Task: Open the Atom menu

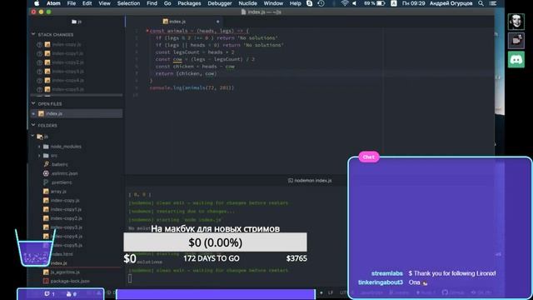Action: (x=53, y=3)
